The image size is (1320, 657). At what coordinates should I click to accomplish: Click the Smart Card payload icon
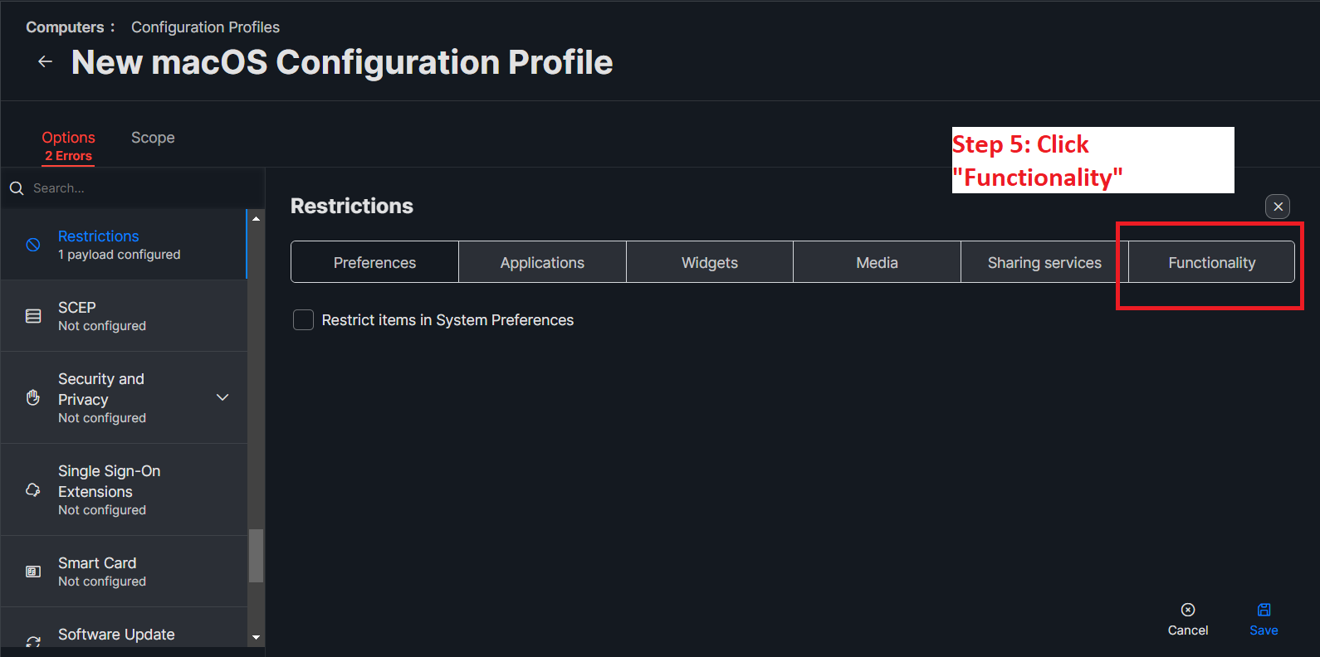coord(33,572)
